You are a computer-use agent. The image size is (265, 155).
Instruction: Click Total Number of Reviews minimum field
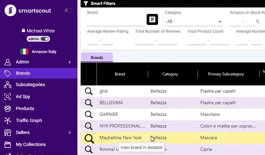145,41
